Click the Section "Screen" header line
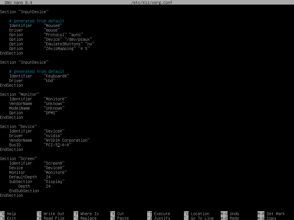The width and height of the screenshot is (294, 220). [18, 158]
